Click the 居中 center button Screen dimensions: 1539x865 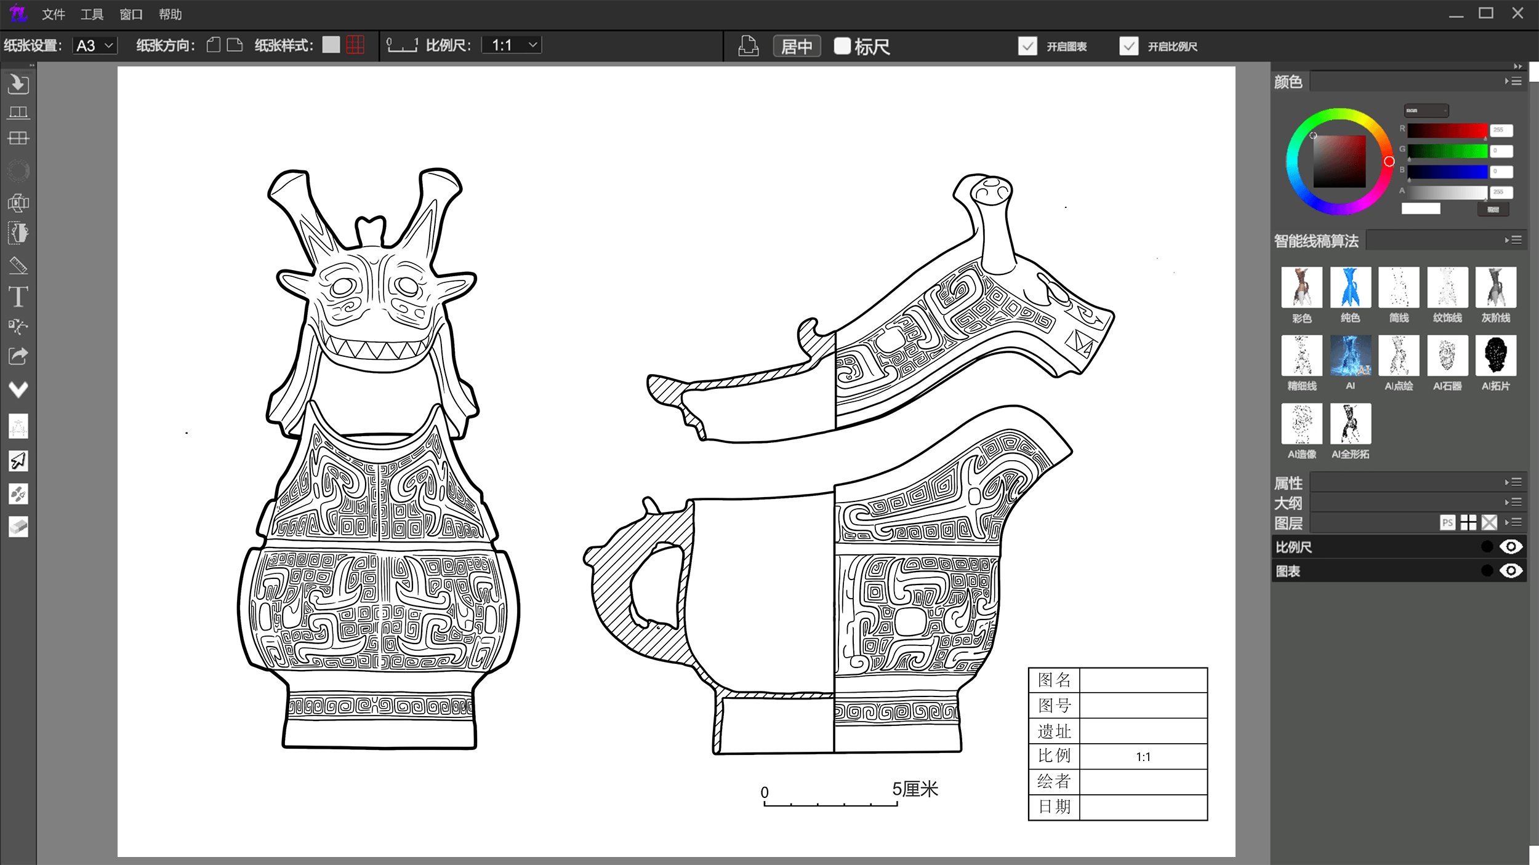[x=797, y=46]
